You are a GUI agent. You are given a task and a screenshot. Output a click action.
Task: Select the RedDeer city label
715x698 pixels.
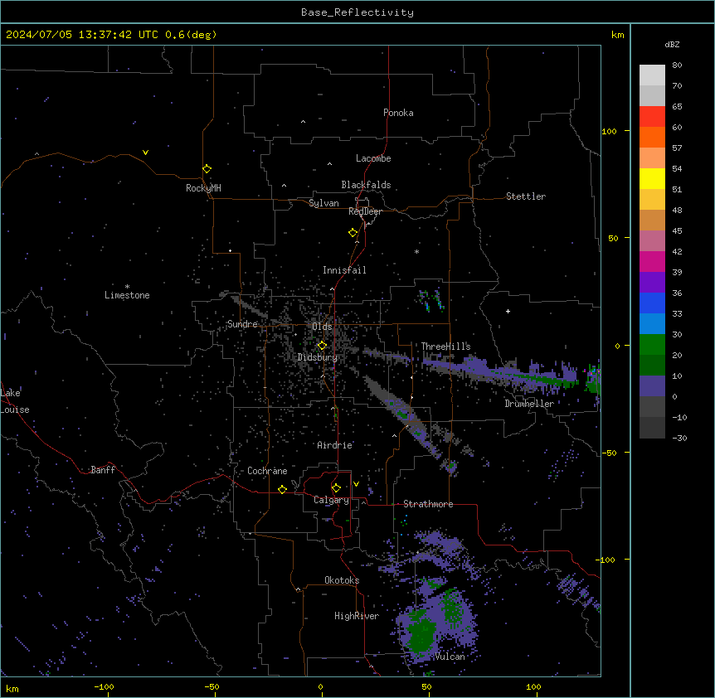coord(365,211)
